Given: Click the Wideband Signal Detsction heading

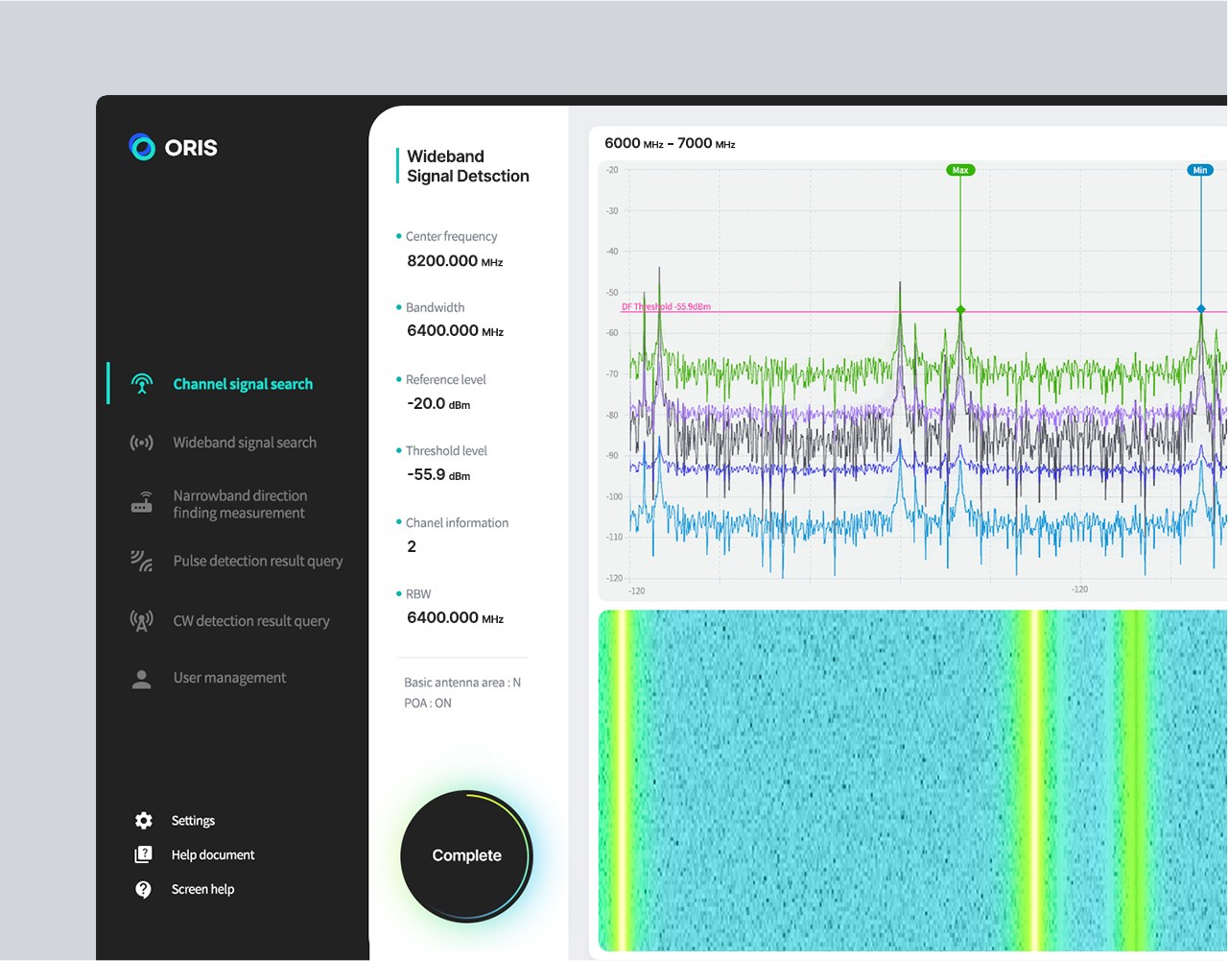Looking at the screenshot, I should (x=468, y=166).
